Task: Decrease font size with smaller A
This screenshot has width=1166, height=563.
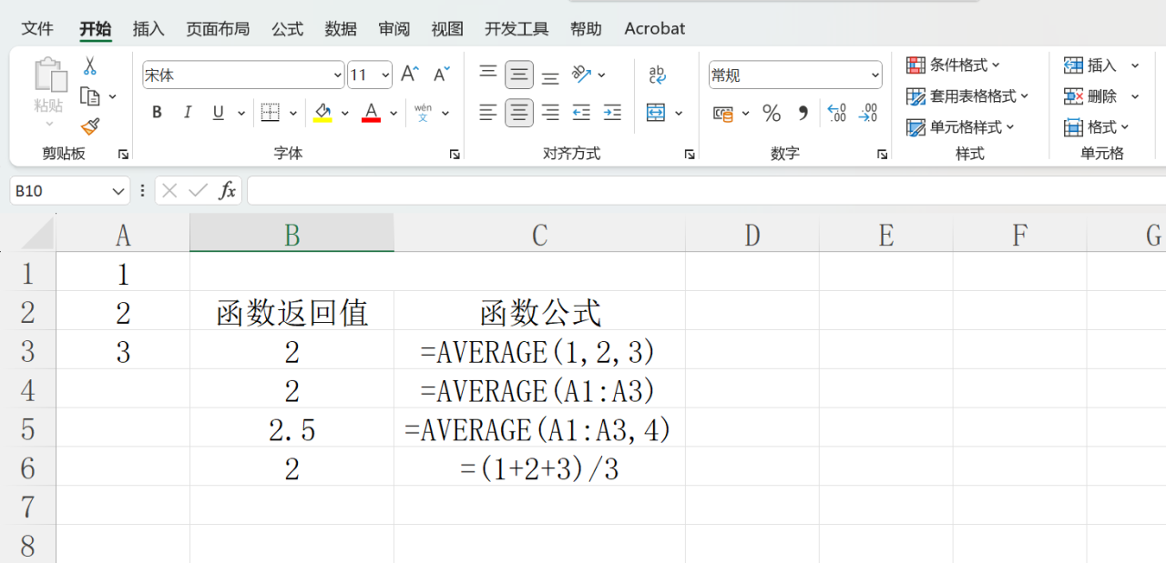Action: [x=442, y=75]
